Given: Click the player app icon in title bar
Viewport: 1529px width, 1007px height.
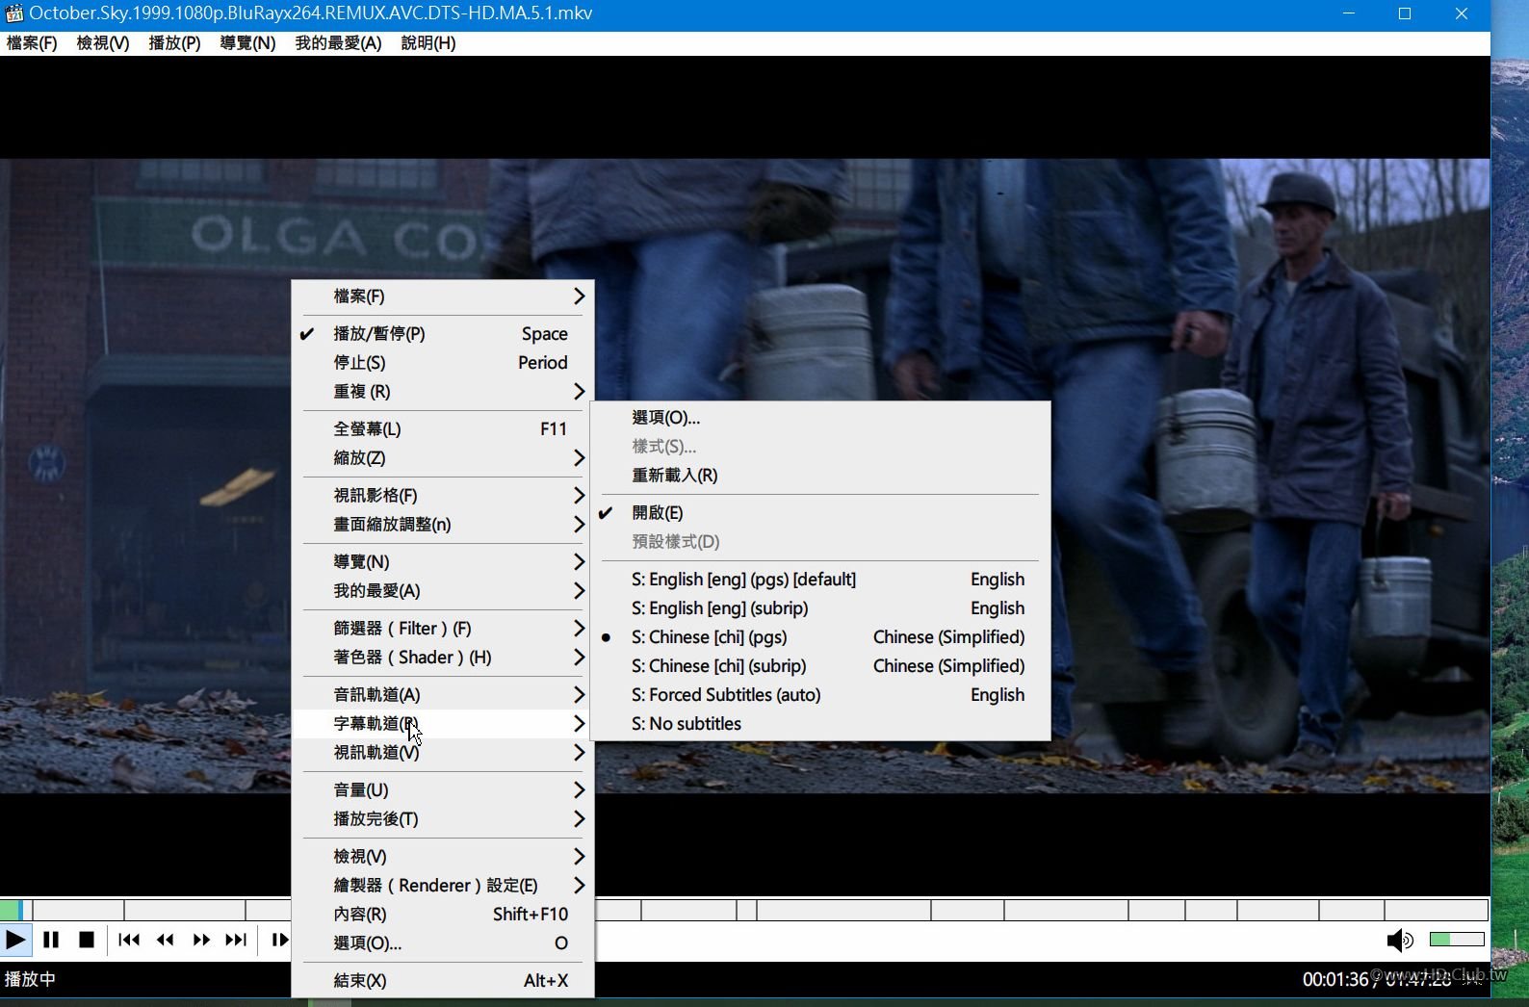Looking at the screenshot, I should (13, 13).
